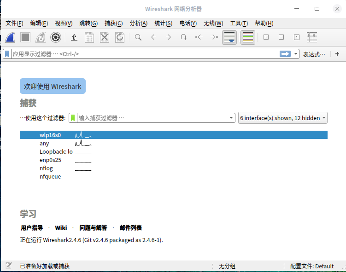Open the 电话(Y) menu
The height and width of the screenshot is (272, 346).
pyautogui.click(x=188, y=23)
